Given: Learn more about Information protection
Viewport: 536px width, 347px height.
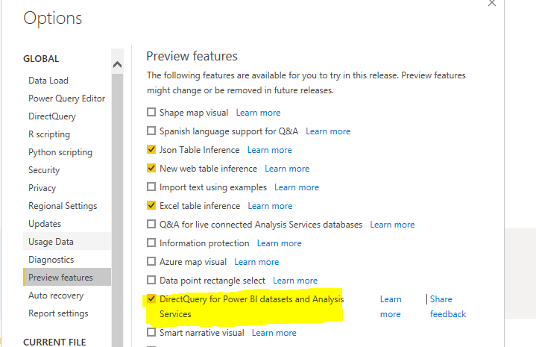Looking at the screenshot, I should (280, 243).
